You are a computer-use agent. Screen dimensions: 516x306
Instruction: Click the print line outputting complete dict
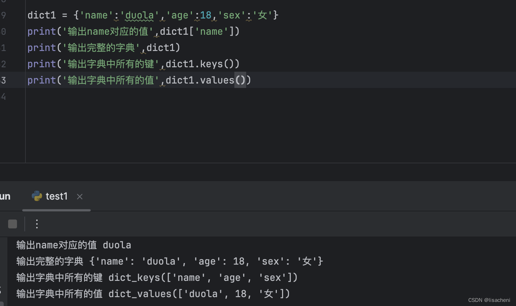[x=104, y=48]
